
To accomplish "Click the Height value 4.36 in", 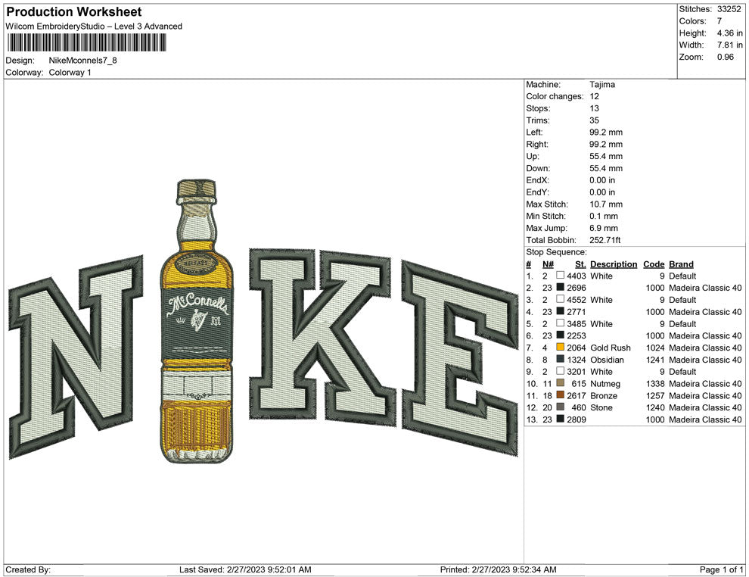I will pos(729,33).
